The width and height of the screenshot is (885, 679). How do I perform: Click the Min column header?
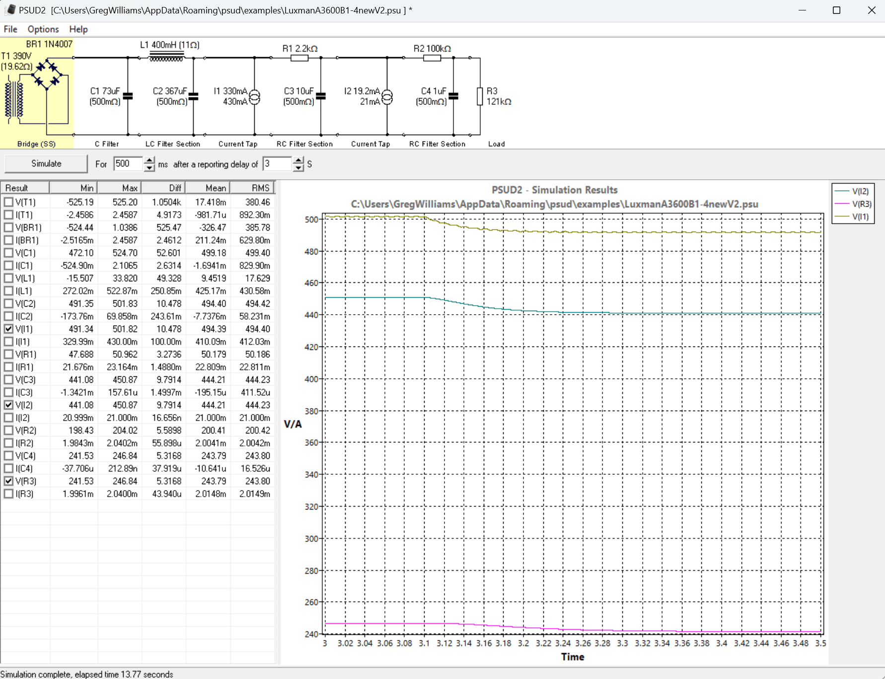[73, 188]
